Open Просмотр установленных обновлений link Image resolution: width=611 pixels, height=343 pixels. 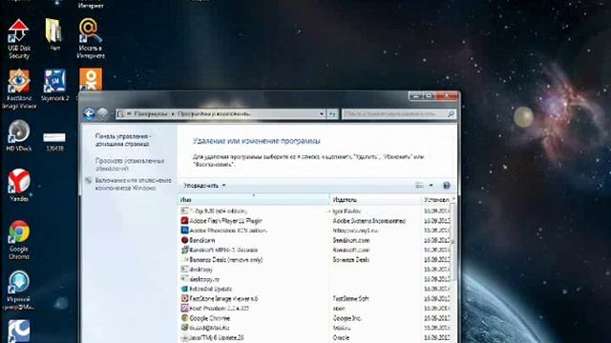point(130,165)
